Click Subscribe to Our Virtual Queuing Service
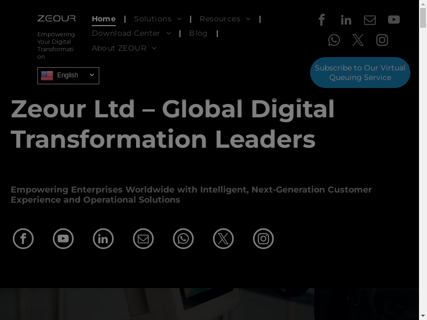Viewport: 427px width, 320px height. (x=360, y=73)
